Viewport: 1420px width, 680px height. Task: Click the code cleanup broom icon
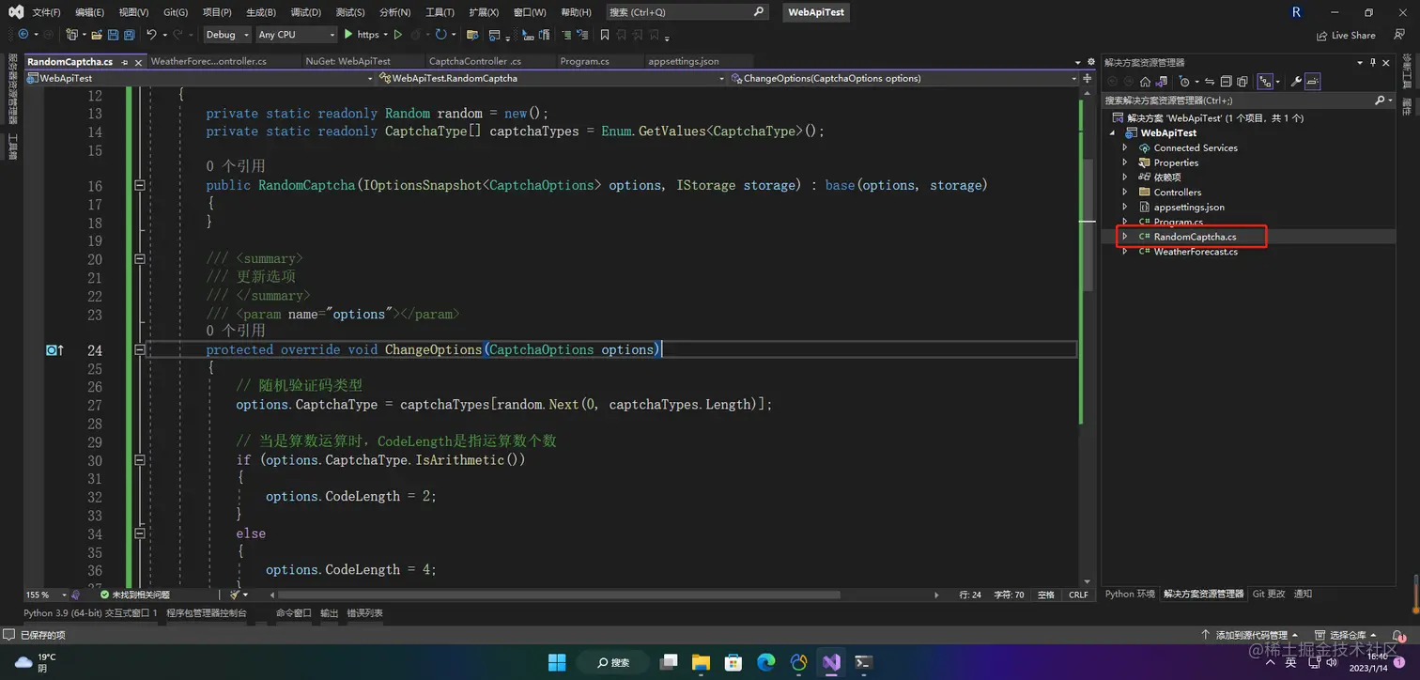coord(235,595)
